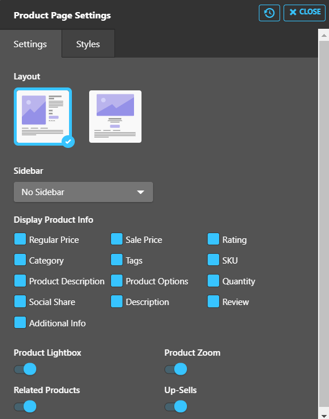Toggle the Sale Price checkbox
This screenshot has width=329, height=419.
coord(117,239)
